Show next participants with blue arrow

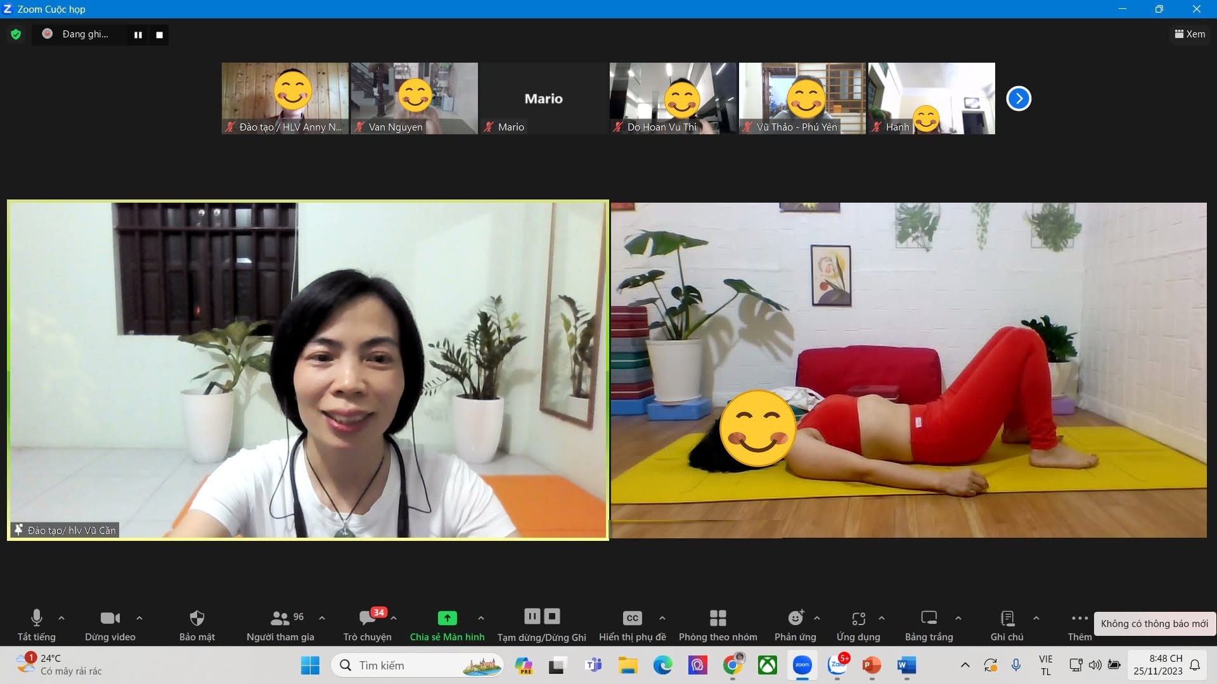[1019, 98]
